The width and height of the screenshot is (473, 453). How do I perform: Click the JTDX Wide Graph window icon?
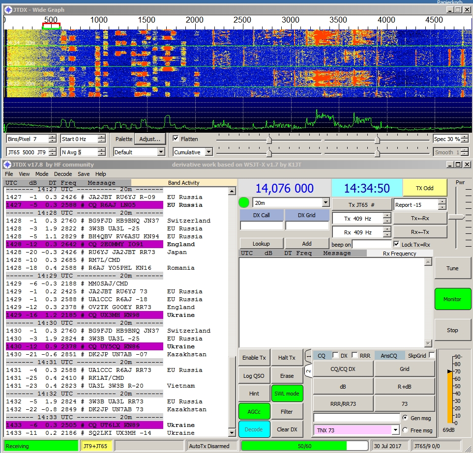click(7, 9)
